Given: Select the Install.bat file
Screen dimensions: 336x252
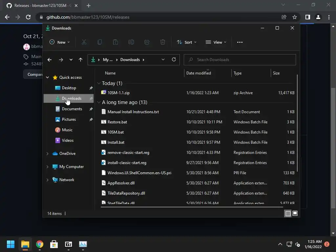Looking at the screenshot, I should (198, 142).
